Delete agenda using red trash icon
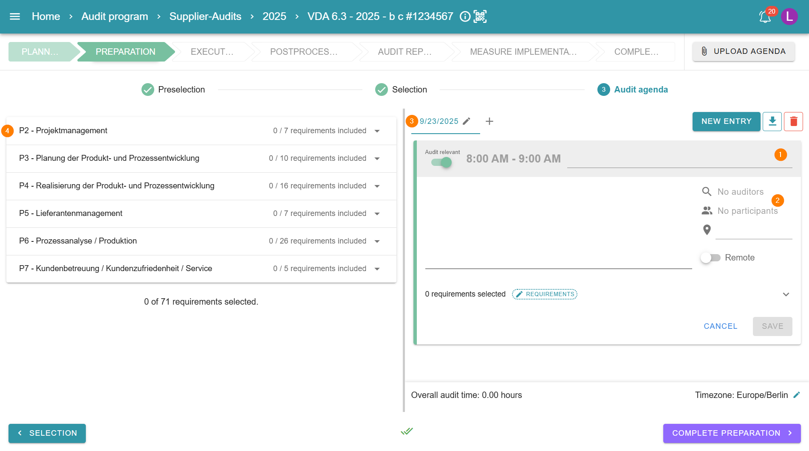The width and height of the screenshot is (809, 451). 793,121
